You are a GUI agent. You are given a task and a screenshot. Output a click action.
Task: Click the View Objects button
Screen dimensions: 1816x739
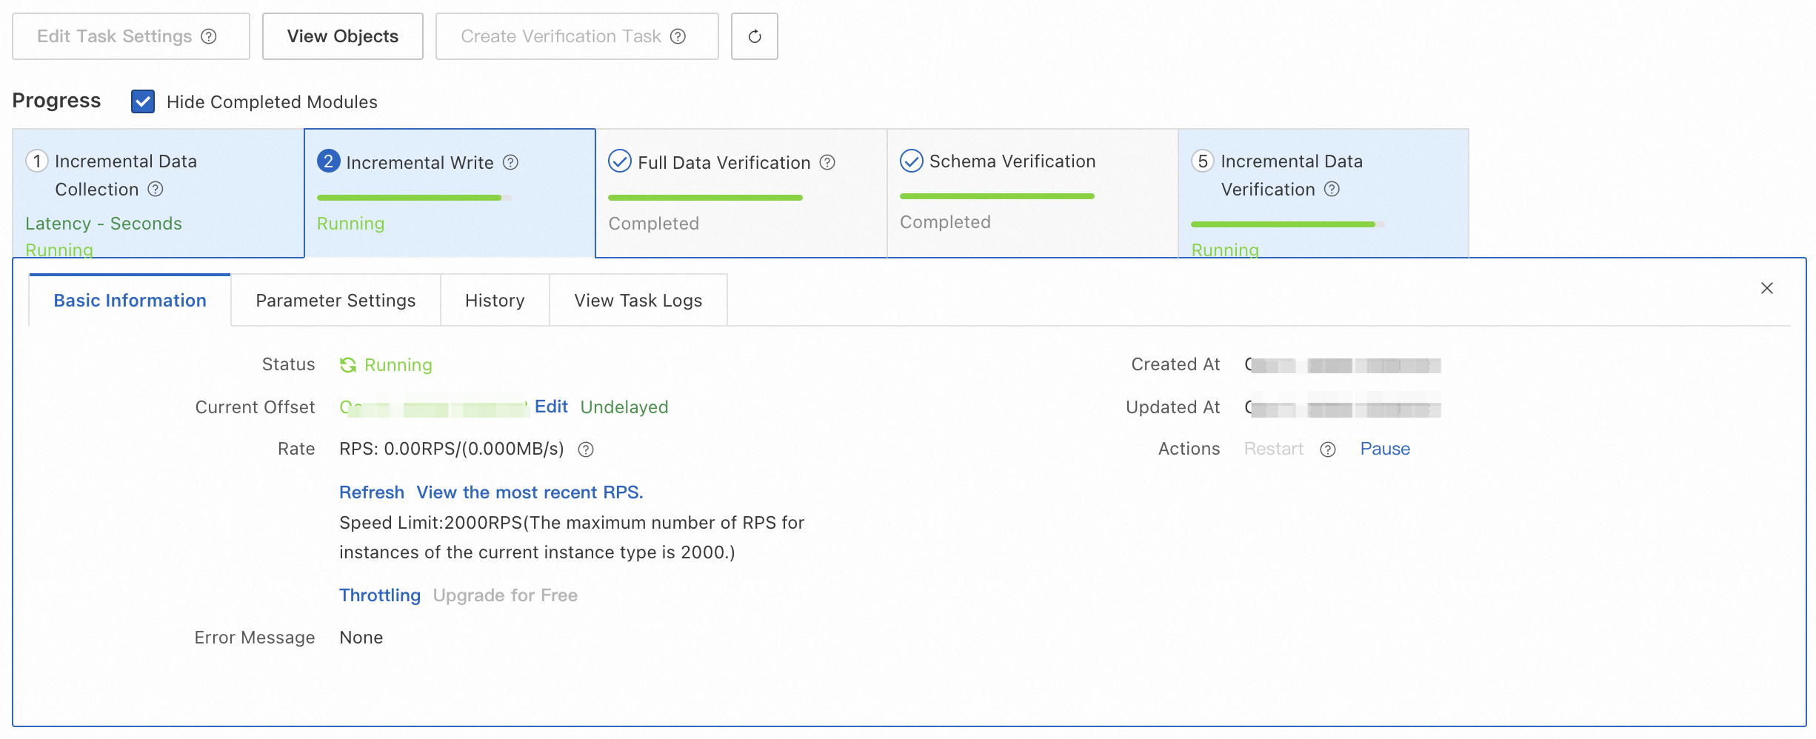[342, 36]
